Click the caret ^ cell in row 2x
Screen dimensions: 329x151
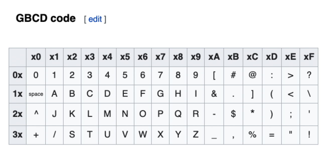[36, 114]
